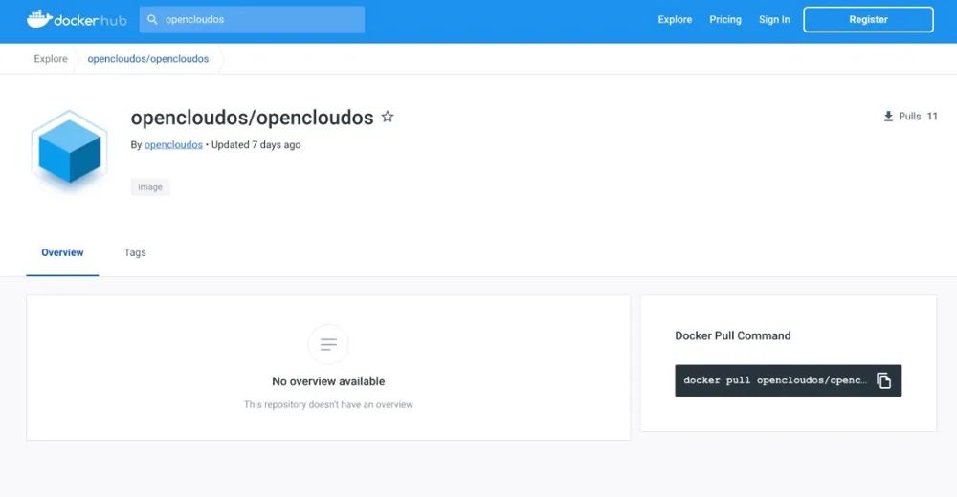Click the Pulls download icon
Viewport: 957px width, 497px height.
click(x=888, y=117)
